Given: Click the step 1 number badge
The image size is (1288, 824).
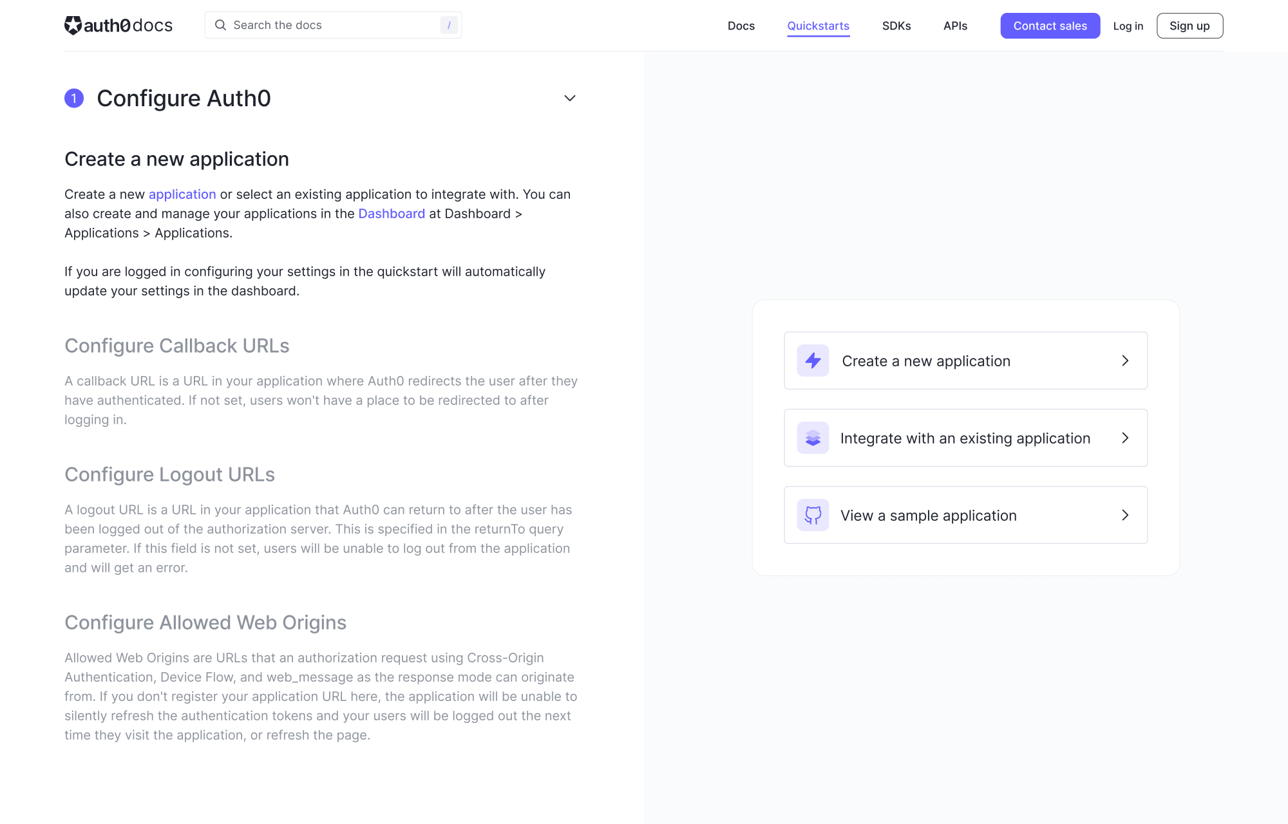Looking at the screenshot, I should 74,98.
